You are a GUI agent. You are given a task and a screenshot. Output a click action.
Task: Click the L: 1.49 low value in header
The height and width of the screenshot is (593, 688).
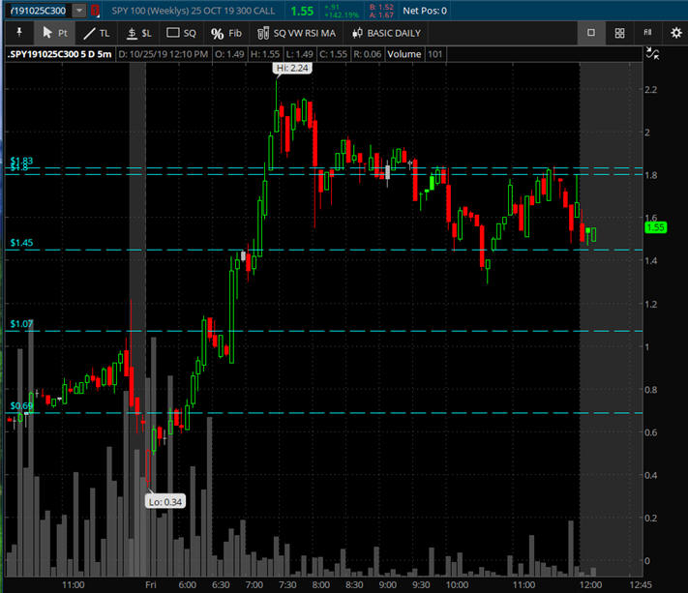(299, 54)
